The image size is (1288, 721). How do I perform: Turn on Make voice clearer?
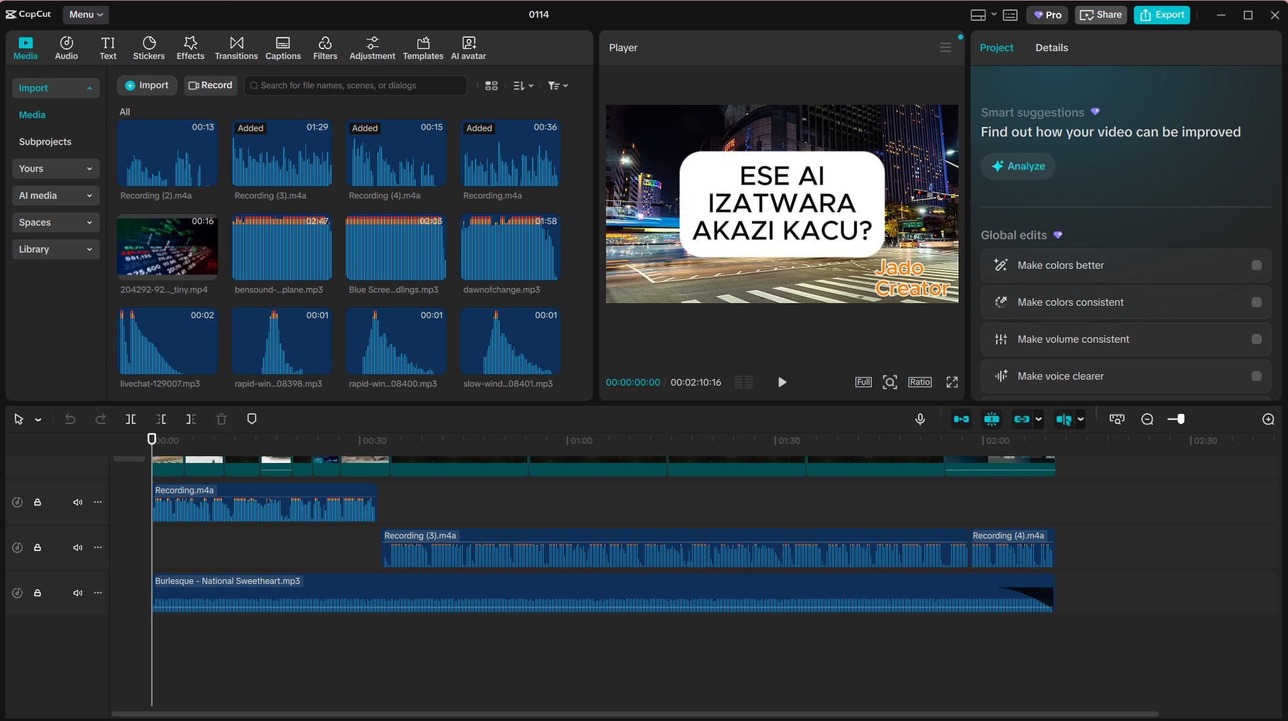[x=1256, y=376]
